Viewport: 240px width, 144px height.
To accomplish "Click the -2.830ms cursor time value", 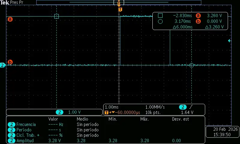I will (x=182, y=16).
